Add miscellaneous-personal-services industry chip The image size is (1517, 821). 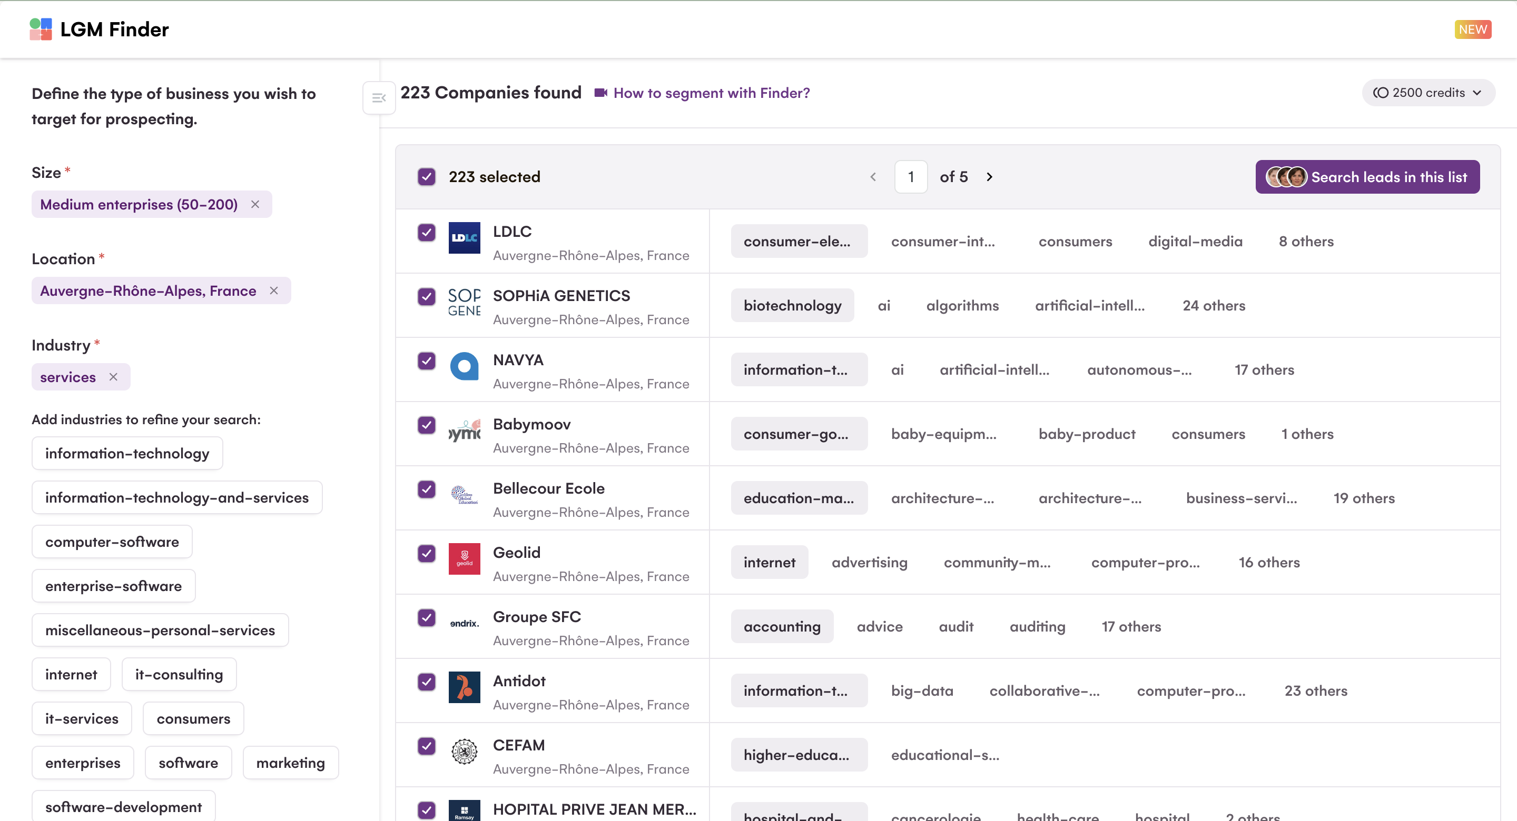coord(160,630)
